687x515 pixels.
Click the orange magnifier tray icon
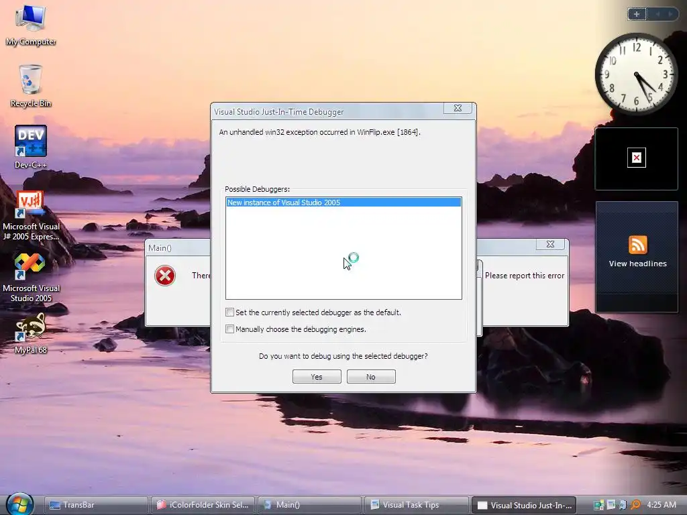click(635, 505)
